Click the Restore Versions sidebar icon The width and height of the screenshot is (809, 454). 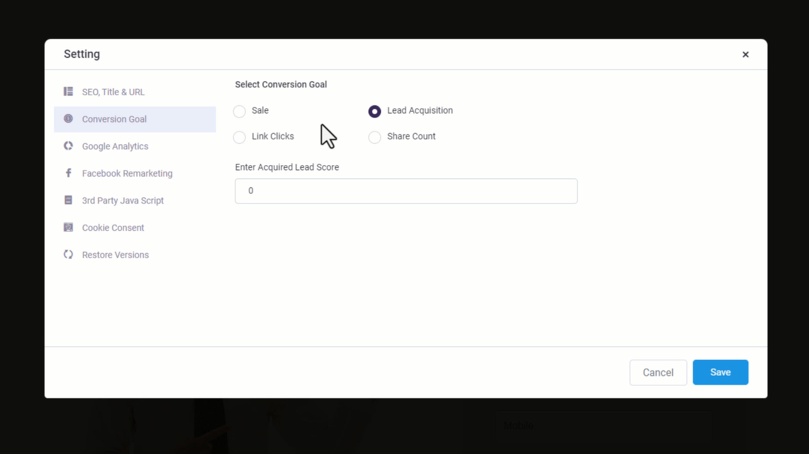68,255
